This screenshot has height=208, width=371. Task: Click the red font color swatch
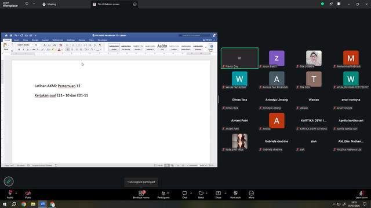(x=59, y=50)
